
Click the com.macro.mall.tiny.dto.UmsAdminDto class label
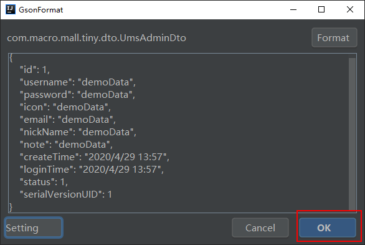(x=97, y=38)
